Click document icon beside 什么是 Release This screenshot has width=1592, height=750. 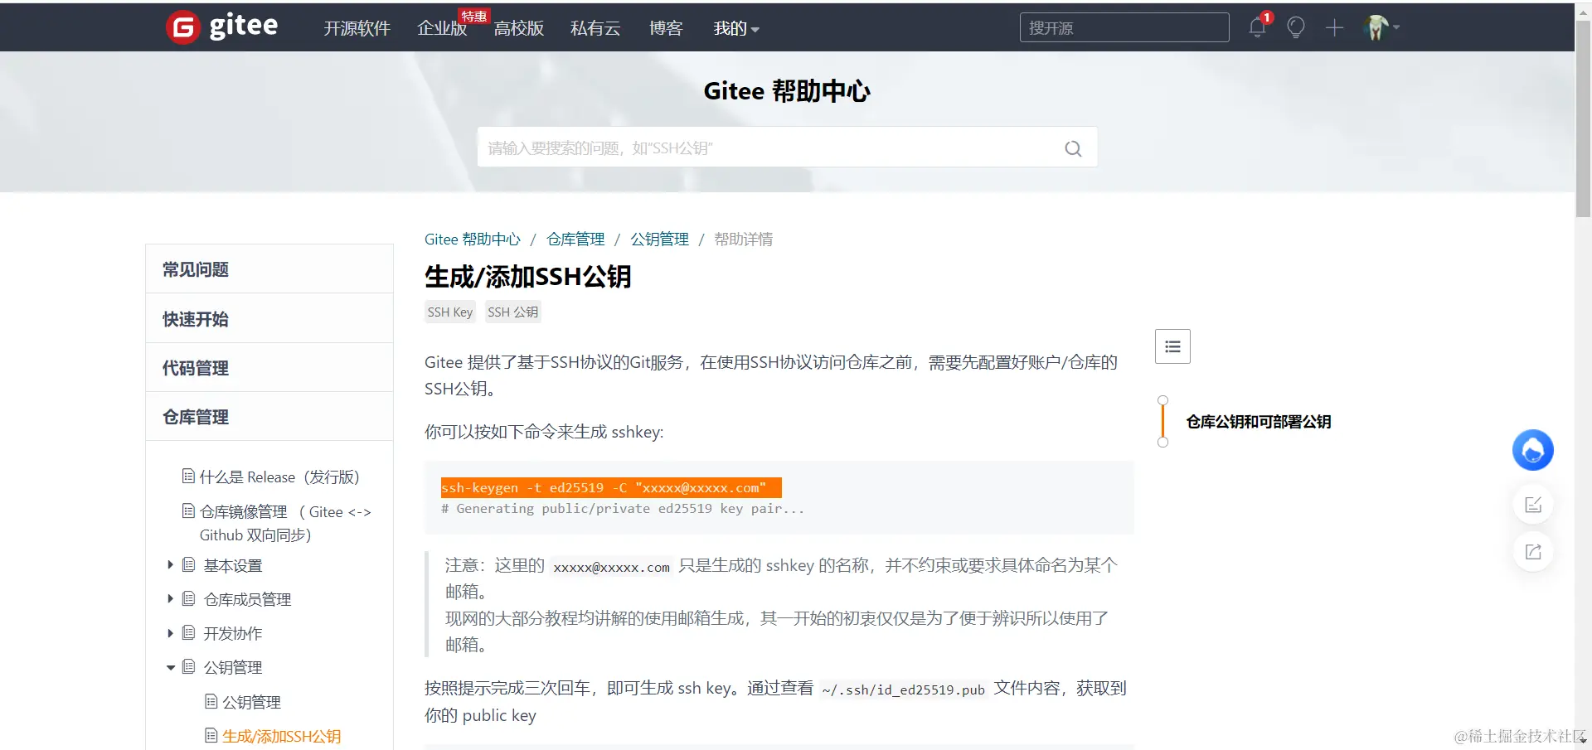[188, 476]
